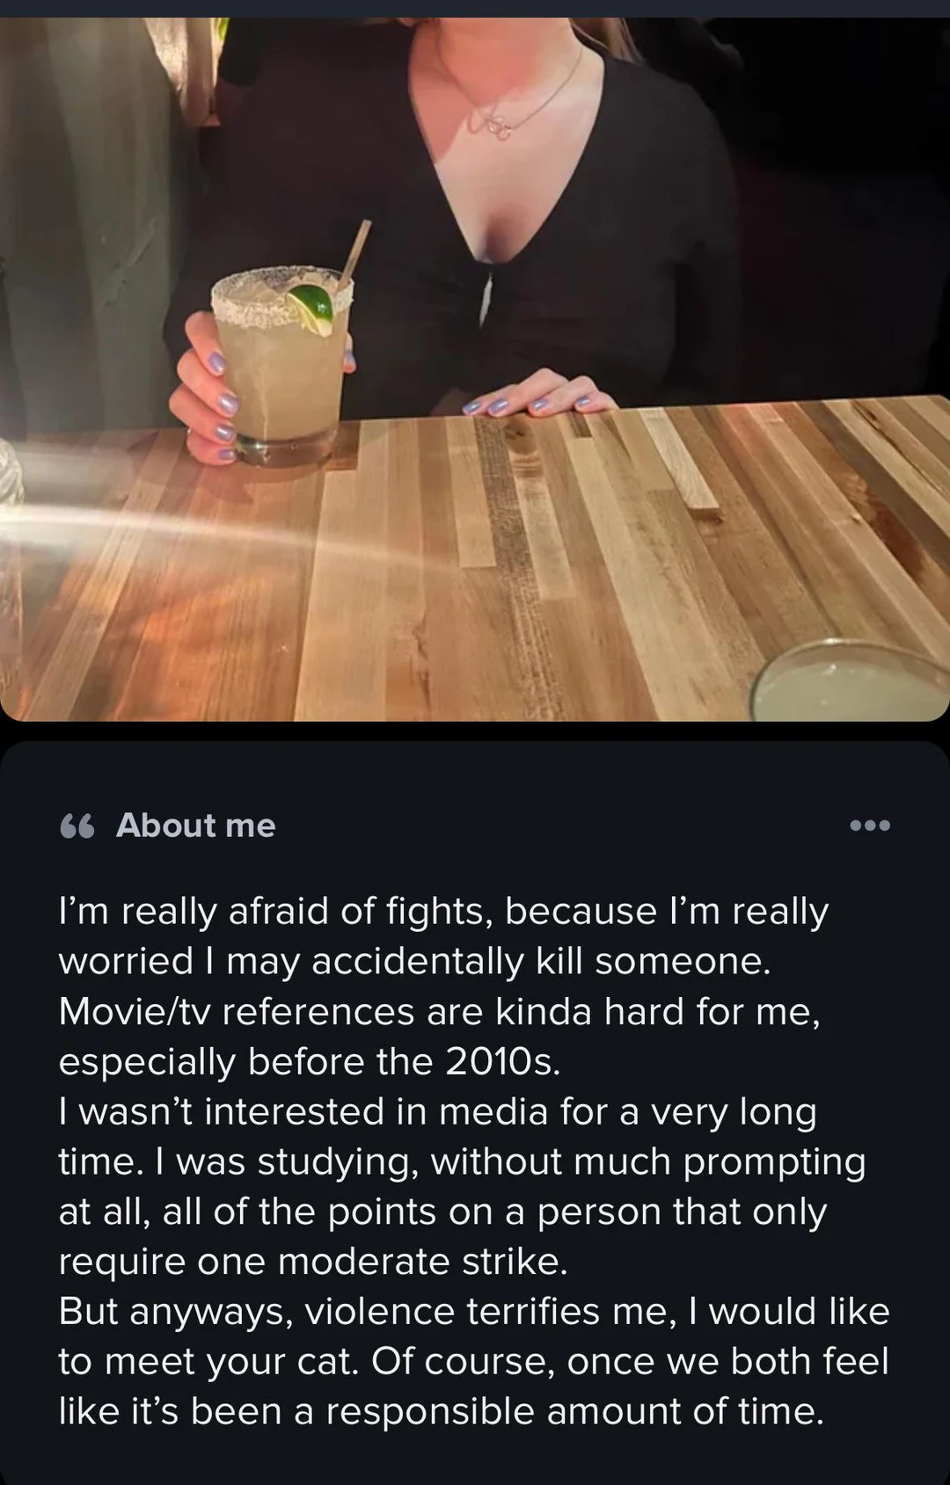Click the quotation mark icon
This screenshot has height=1485, width=950.
click(77, 826)
